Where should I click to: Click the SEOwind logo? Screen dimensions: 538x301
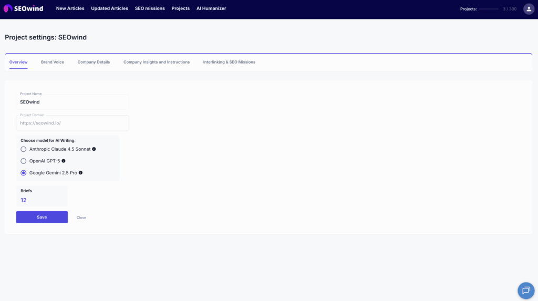(x=23, y=8)
